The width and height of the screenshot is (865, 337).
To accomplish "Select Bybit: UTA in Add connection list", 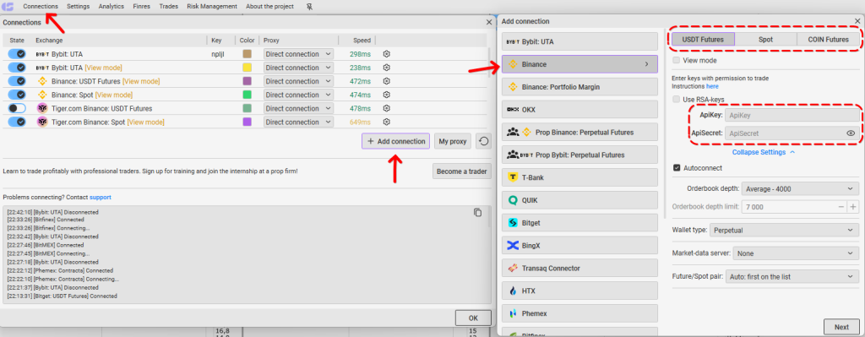I will (579, 41).
